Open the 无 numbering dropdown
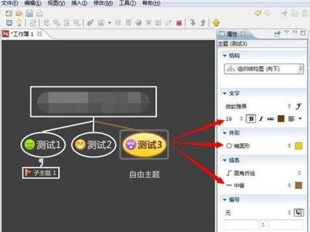Viewport: 310px width, 232px height. (x=258, y=213)
